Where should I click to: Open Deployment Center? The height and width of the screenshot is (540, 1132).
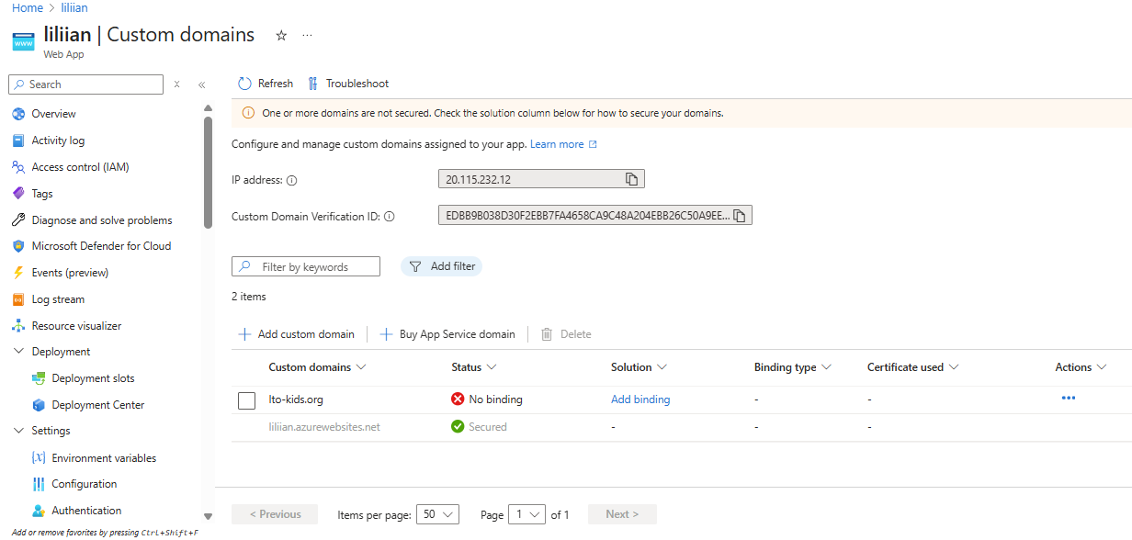coord(94,404)
